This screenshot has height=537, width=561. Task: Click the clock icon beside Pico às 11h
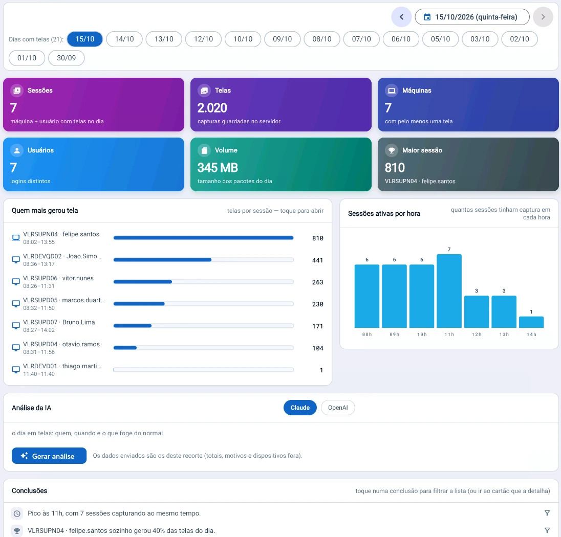[x=17, y=513]
